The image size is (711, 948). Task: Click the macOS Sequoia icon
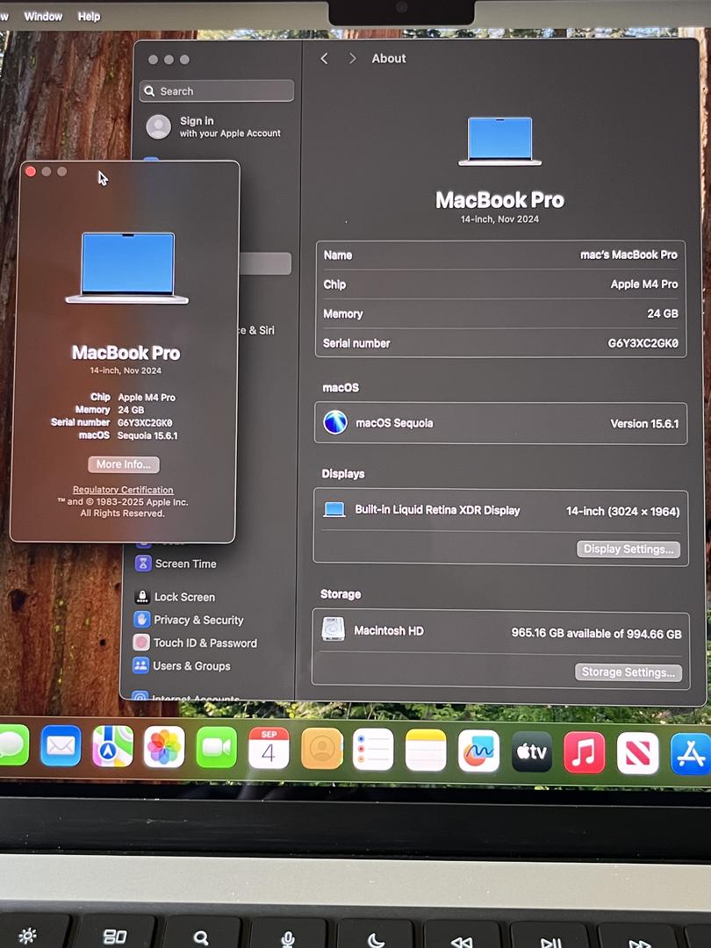[x=335, y=422]
